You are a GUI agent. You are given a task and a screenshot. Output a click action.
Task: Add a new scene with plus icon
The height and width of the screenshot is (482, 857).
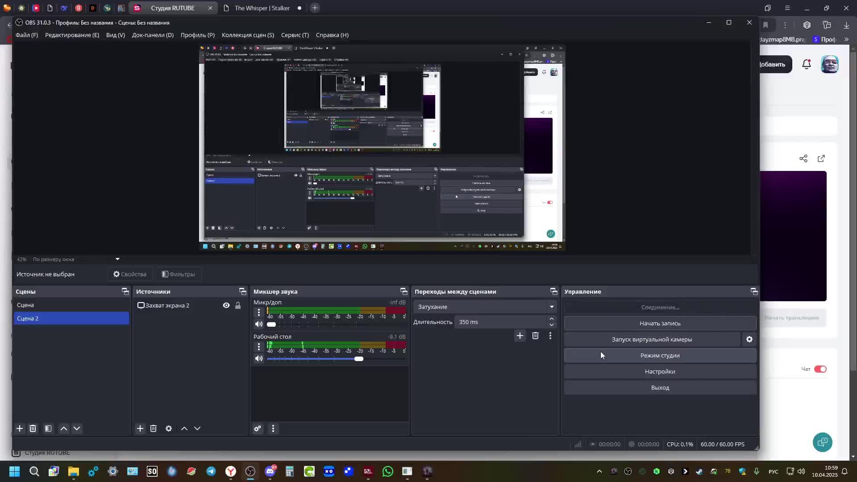[x=20, y=428]
